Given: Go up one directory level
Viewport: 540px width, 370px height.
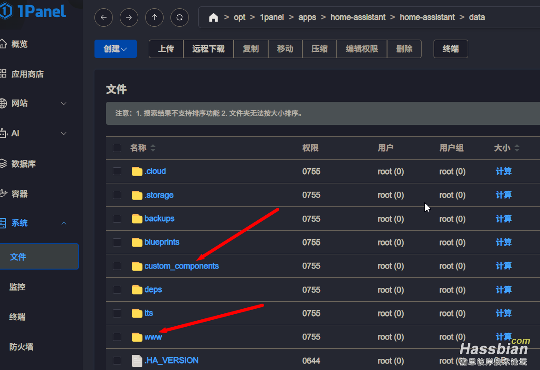Looking at the screenshot, I should point(154,17).
